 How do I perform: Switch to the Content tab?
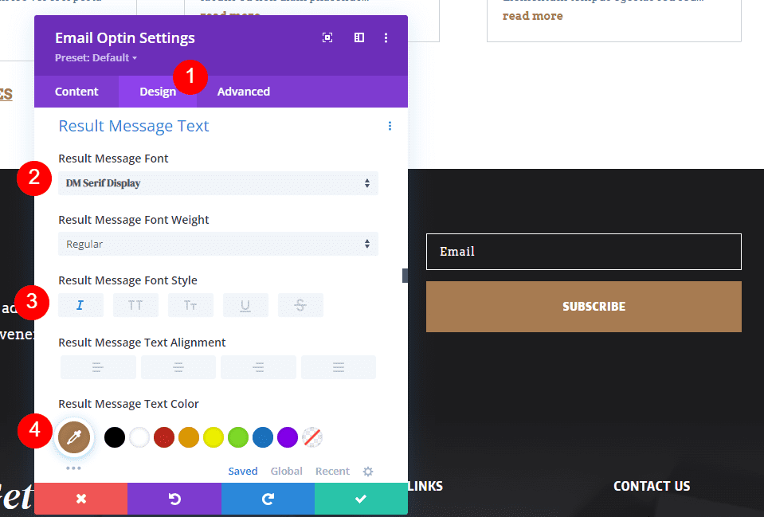coord(76,91)
